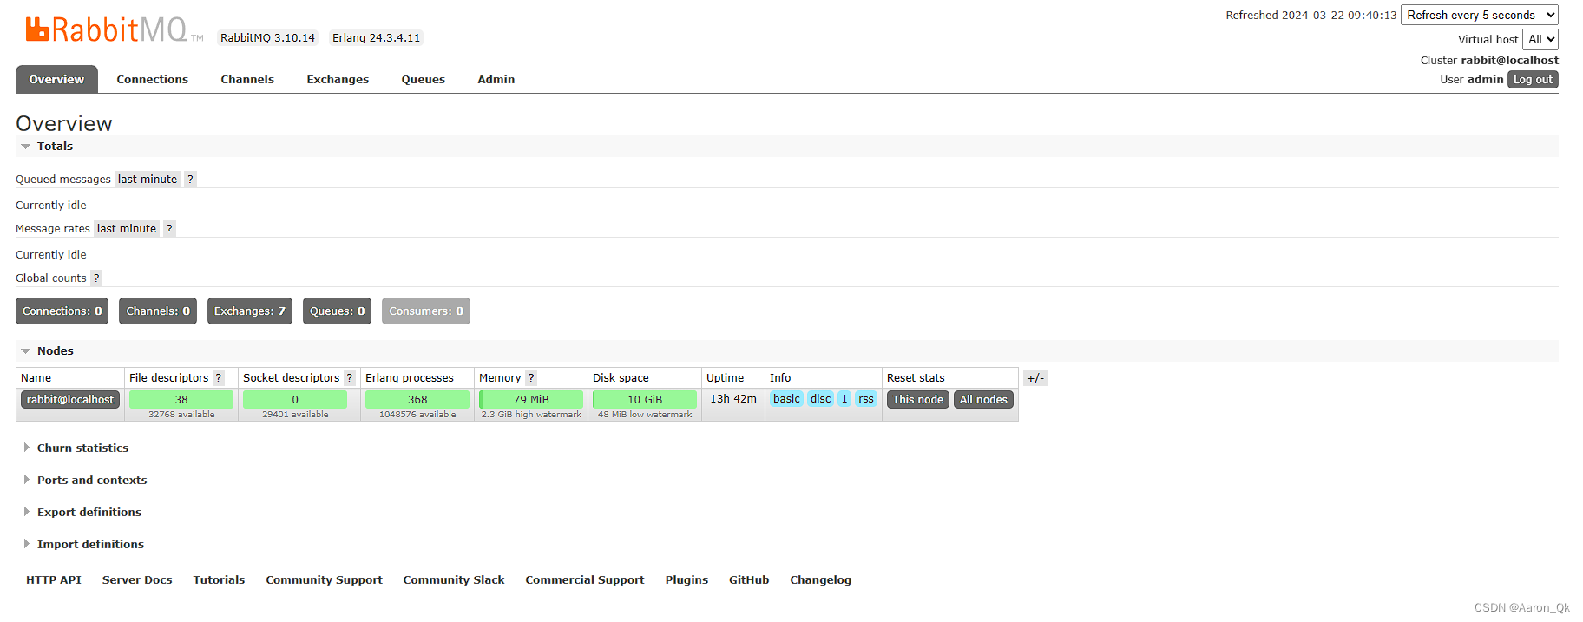Show File descriptors help tooltip

click(219, 378)
